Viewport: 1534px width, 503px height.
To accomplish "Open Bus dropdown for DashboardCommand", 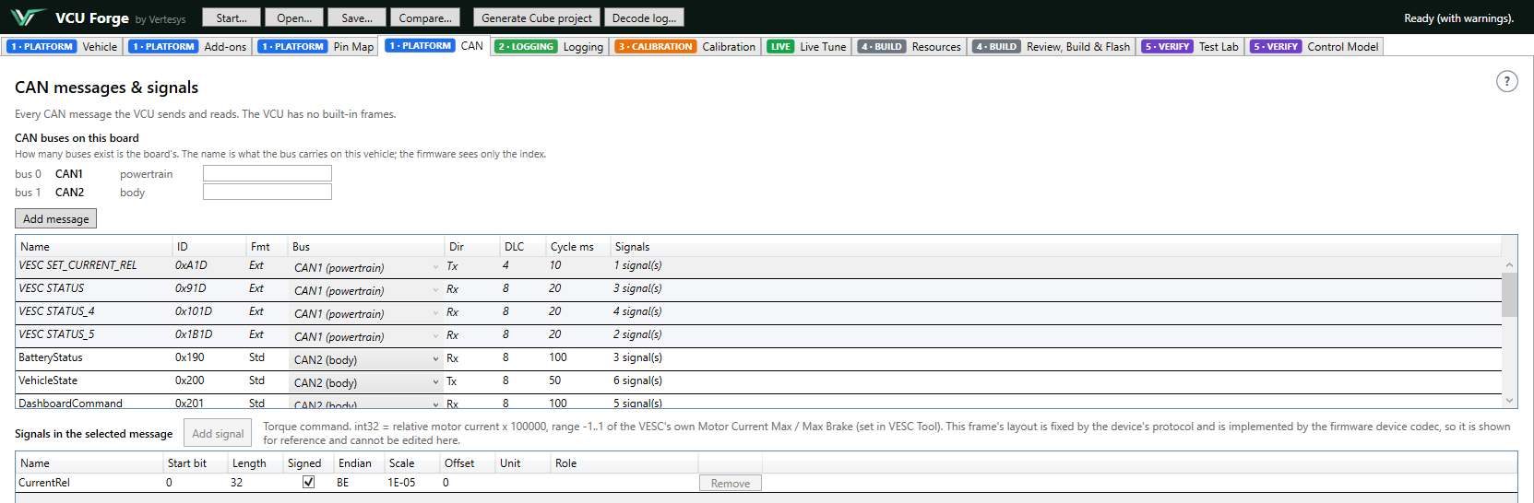I will coord(366,404).
